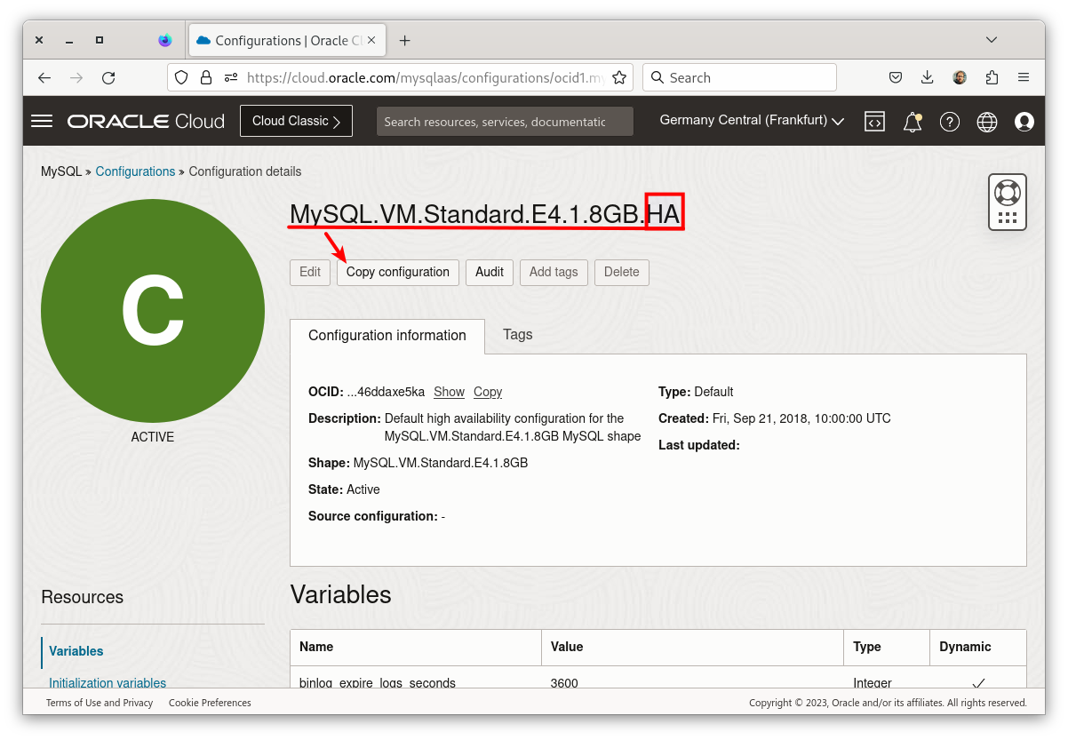Open Firefox View pinned icon
The image size is (1068, 740).
(x=164, y=40)
